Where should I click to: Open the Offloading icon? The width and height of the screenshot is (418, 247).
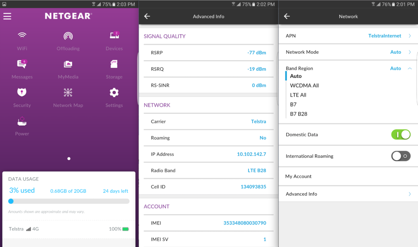pos(68,36)
